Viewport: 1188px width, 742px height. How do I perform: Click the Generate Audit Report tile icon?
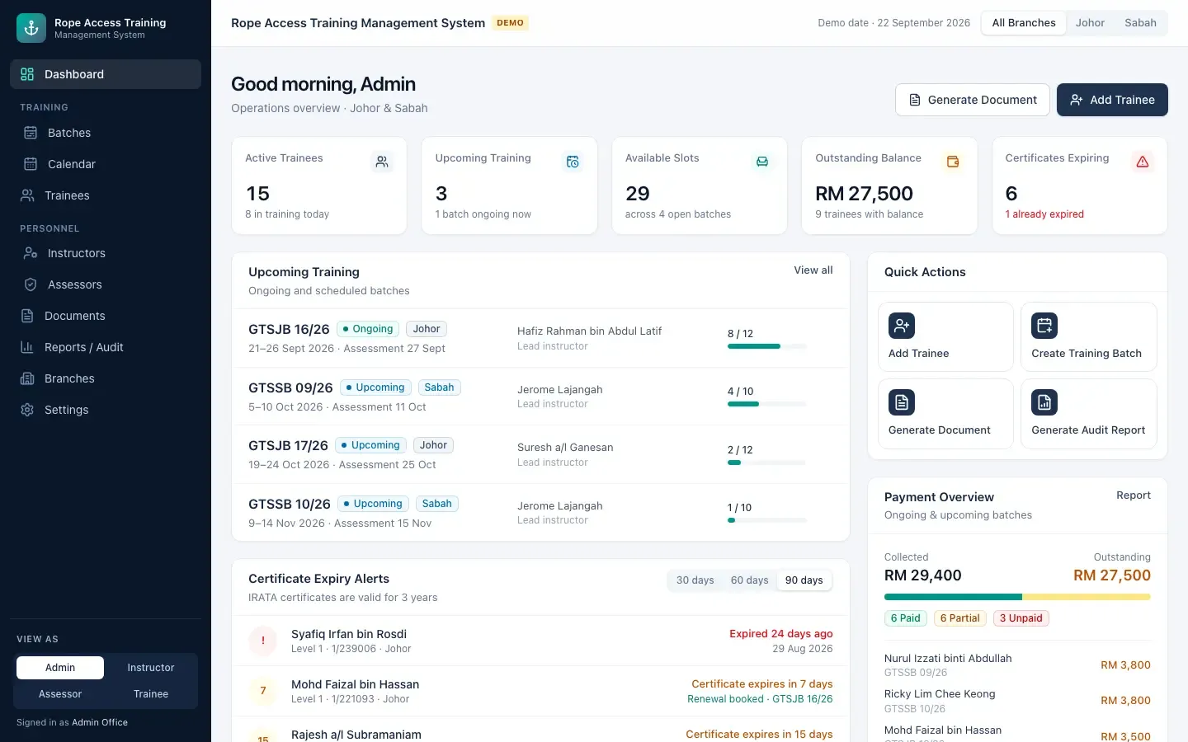[x=1044, y=402]
